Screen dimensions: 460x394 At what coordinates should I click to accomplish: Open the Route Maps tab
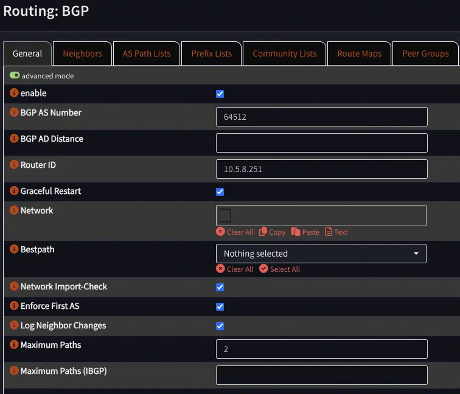coord(360,54)
